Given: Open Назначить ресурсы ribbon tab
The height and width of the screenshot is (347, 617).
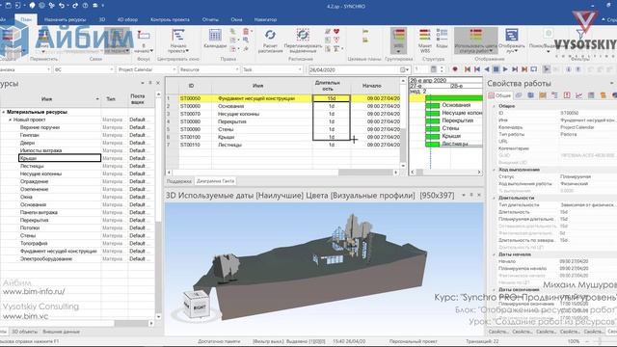Looking at the screenshot, I should coord(65,19).
